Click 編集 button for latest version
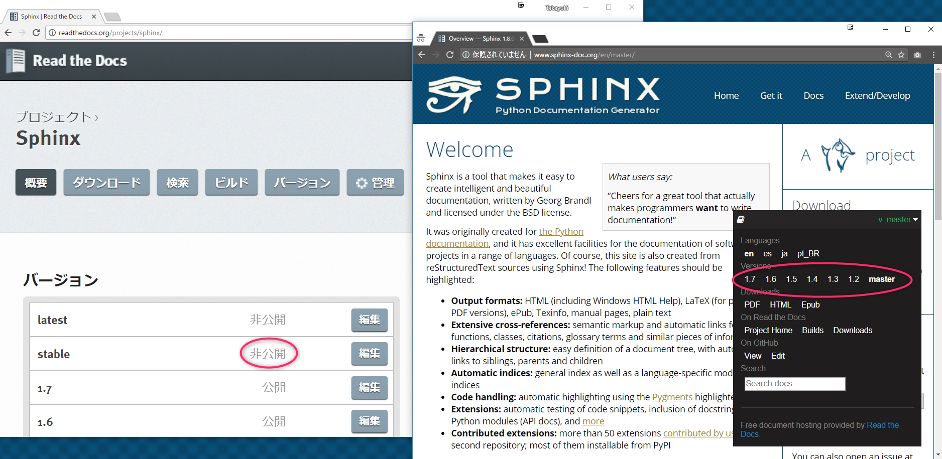This screenshot has height=459, width=942. [370, 320]
